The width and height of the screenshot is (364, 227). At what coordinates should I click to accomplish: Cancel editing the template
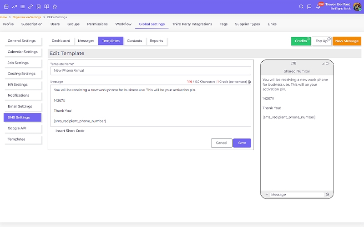pos(222,143)
